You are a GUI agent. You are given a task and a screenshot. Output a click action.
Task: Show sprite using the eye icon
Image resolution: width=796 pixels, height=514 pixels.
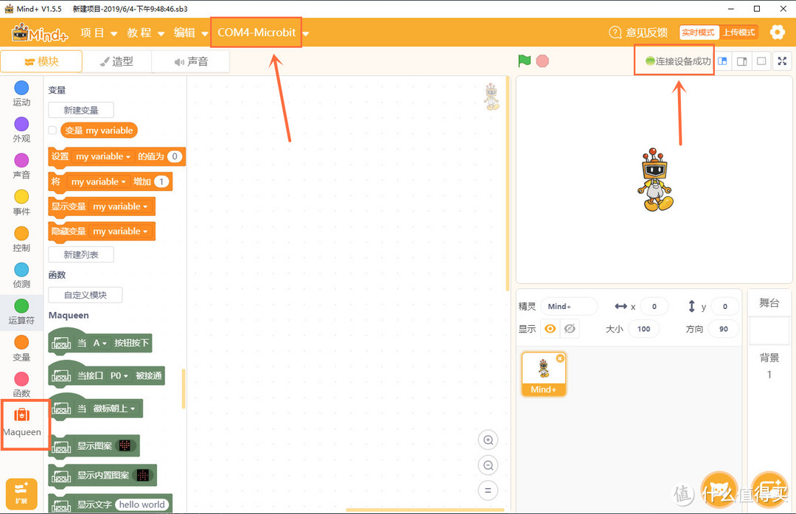coord(550,329)
